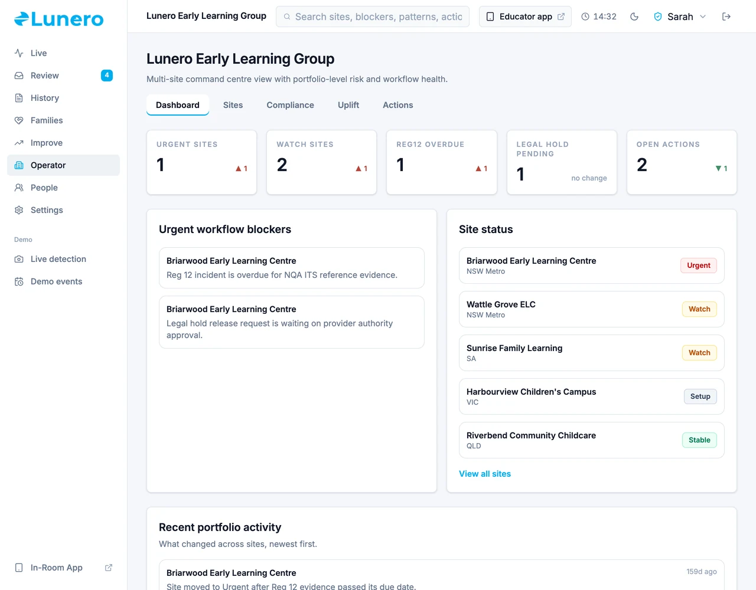Screen dimensions: 756x590
Task: Select the Wattle Grove ELC site row
Action: pyautogui.click(x=592, y=309)
